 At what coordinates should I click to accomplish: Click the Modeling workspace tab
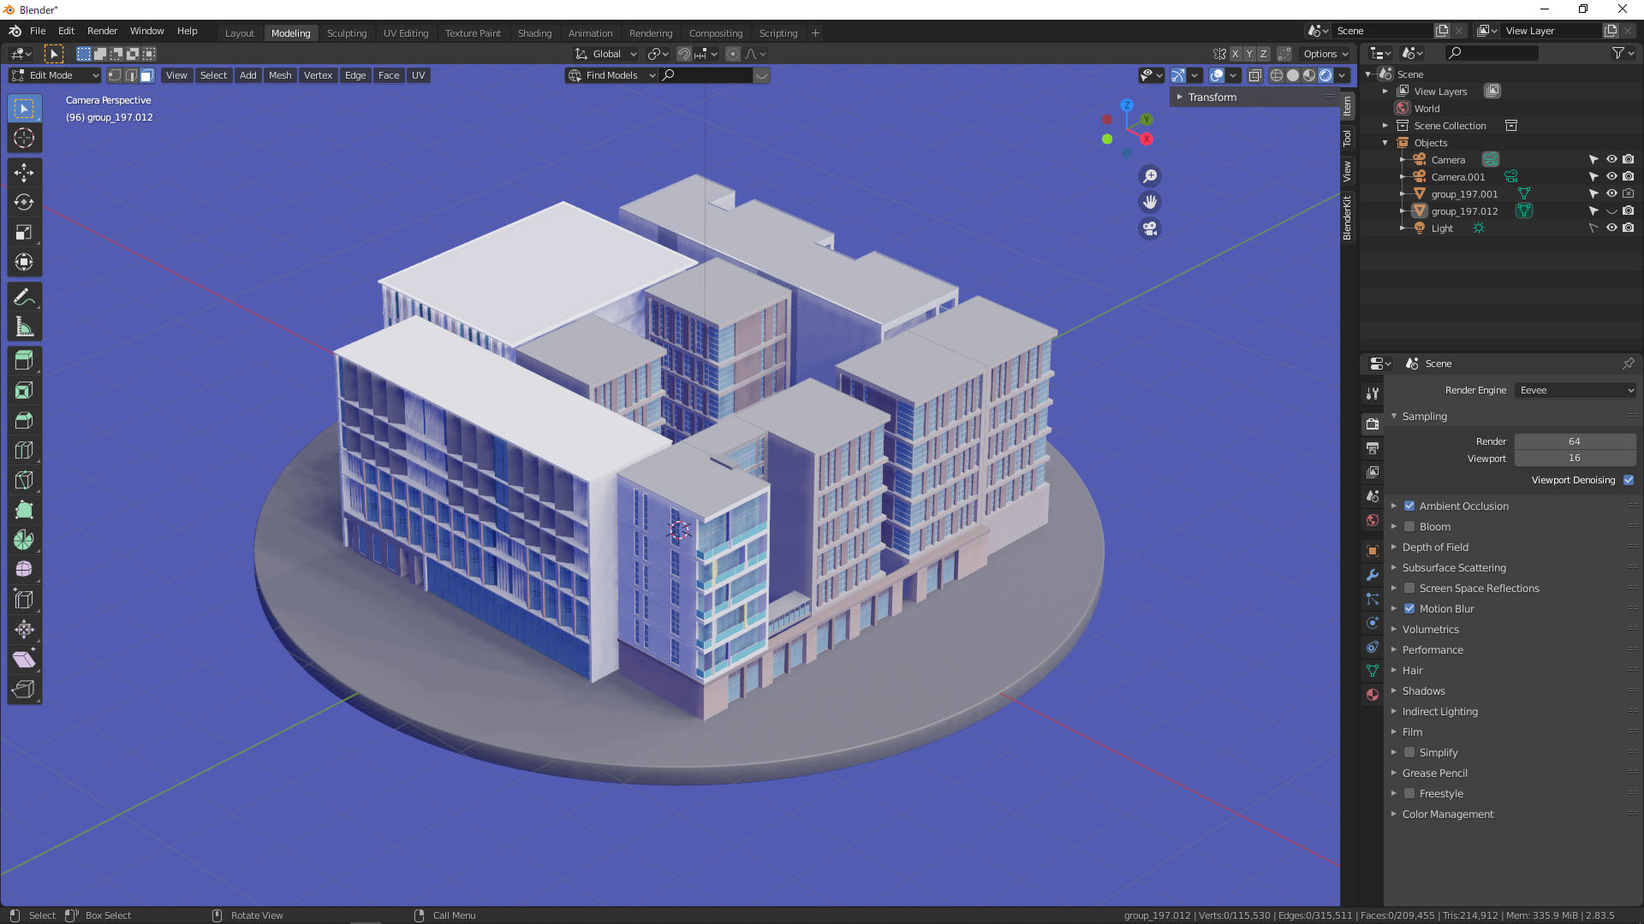point(290,32)
